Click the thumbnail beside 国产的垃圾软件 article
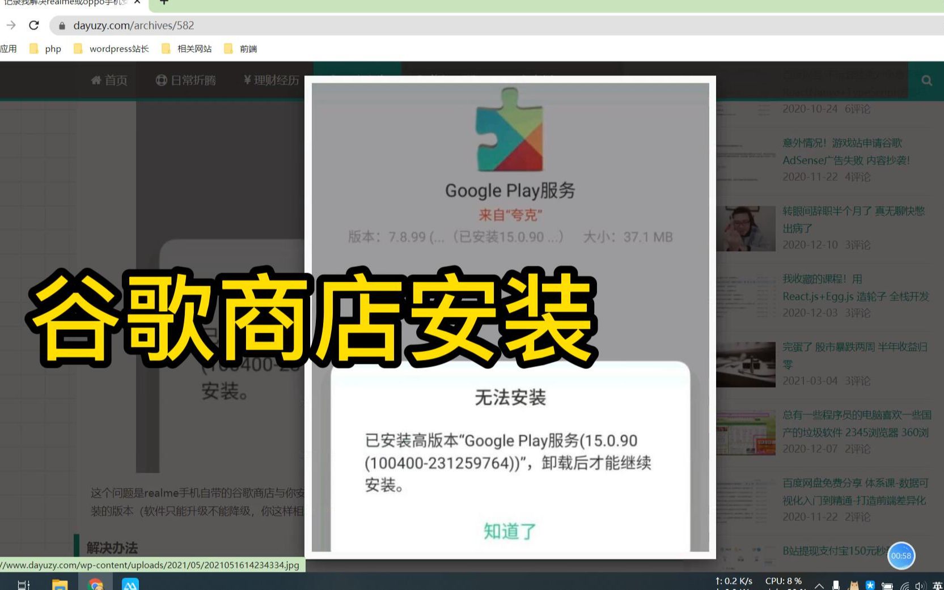Image resolution: width=944 pixels, height=590 pixels. 746,432
